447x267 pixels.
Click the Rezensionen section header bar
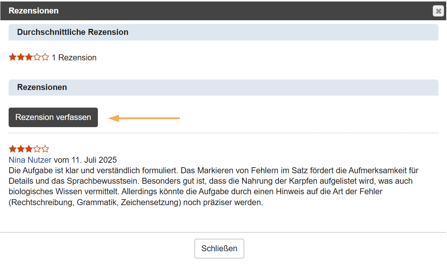point(42,87)
